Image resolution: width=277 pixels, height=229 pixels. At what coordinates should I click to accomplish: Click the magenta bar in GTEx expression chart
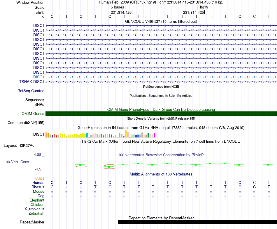[154, 135]
